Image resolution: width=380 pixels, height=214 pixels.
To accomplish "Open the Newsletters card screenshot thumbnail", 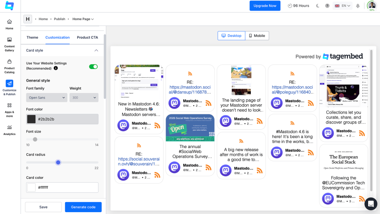I will pyautogui.click(x=139, y=81).
